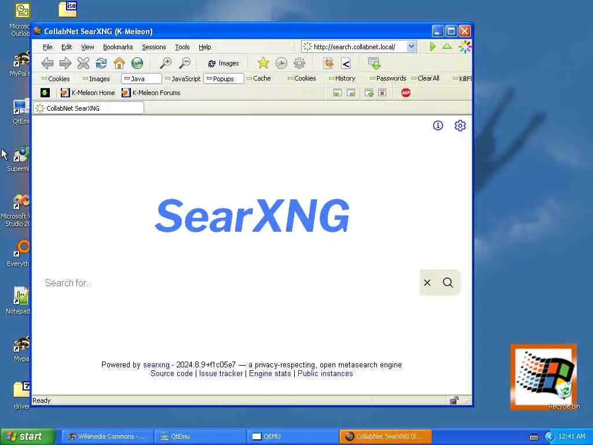Open the File menu
The image size is (593, 445).
47,47
